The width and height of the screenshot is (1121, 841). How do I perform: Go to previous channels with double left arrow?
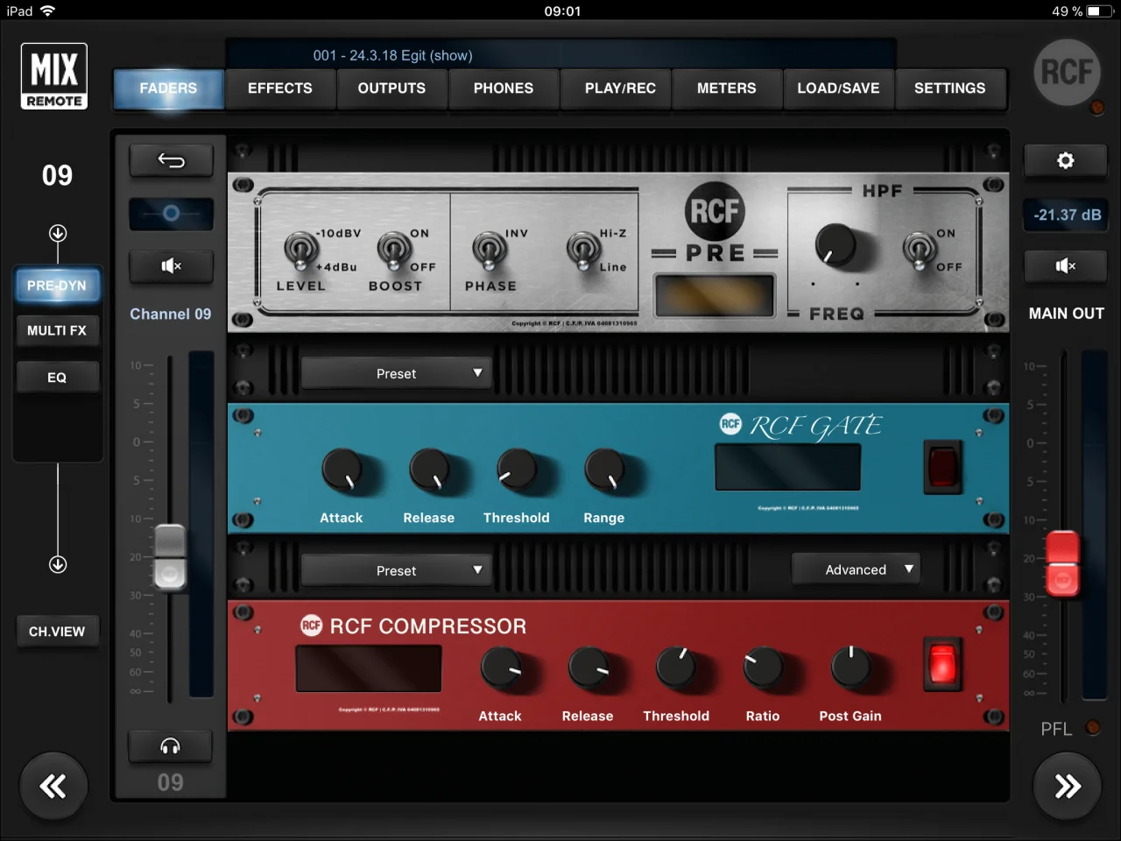point(53,786)
